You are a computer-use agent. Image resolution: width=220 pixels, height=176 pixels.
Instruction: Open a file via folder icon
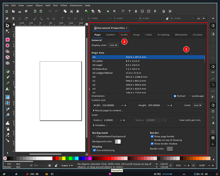pyautogui.click(x=13, y=11)
